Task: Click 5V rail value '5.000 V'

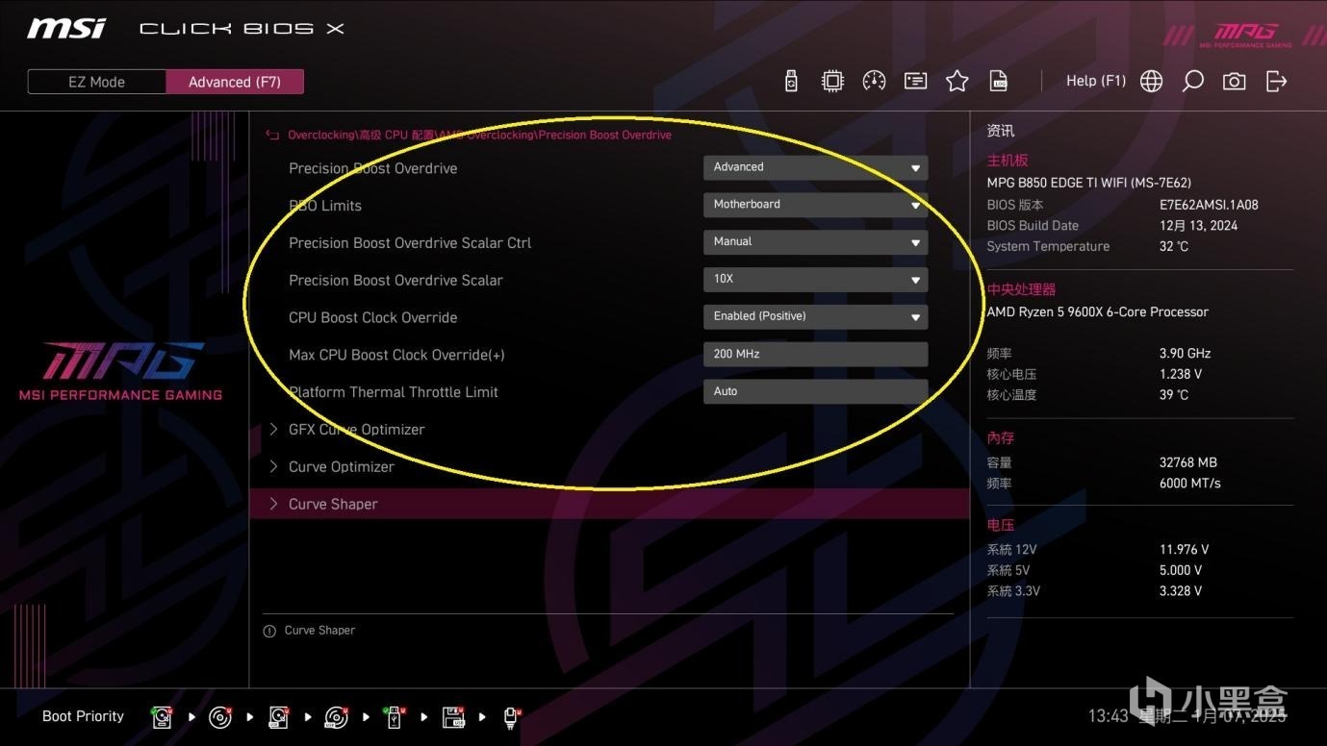Action: (1181, 571)
